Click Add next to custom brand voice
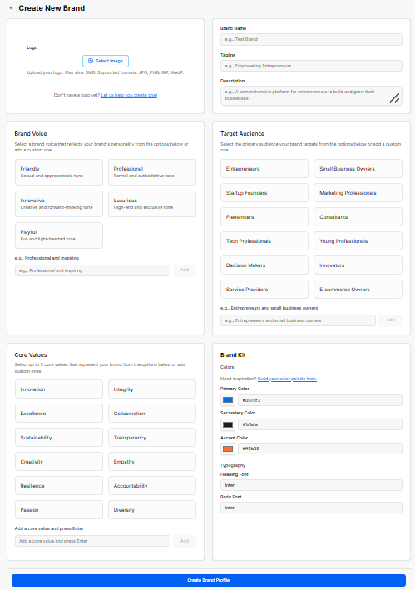Viewport: 415px width, 590px height. point(185,270)
